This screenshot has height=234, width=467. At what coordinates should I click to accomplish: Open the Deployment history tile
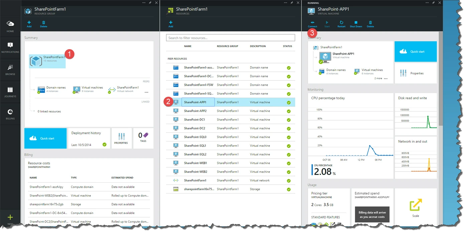tap(89, 138)
